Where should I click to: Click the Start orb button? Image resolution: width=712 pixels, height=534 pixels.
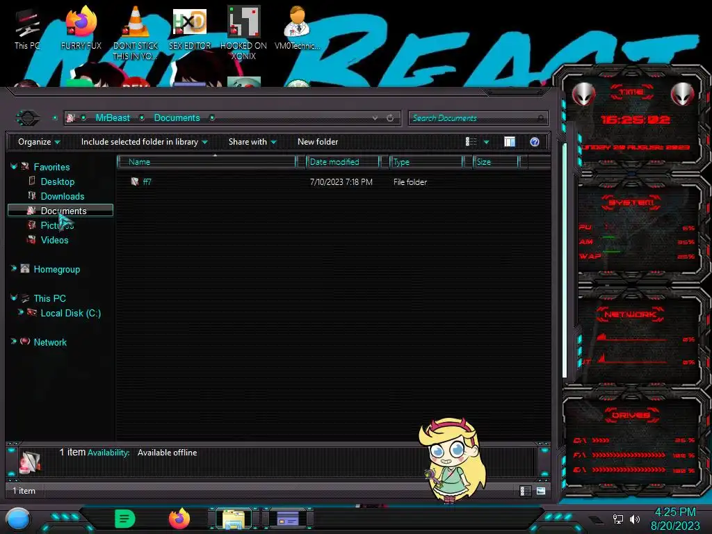[18, 519]
